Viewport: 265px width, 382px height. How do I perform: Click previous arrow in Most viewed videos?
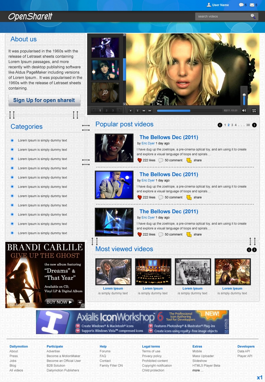coord(249,250)
